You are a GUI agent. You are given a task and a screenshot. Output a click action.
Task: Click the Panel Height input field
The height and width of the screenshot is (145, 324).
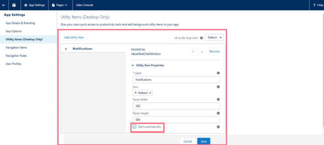(x=176, y=119)
